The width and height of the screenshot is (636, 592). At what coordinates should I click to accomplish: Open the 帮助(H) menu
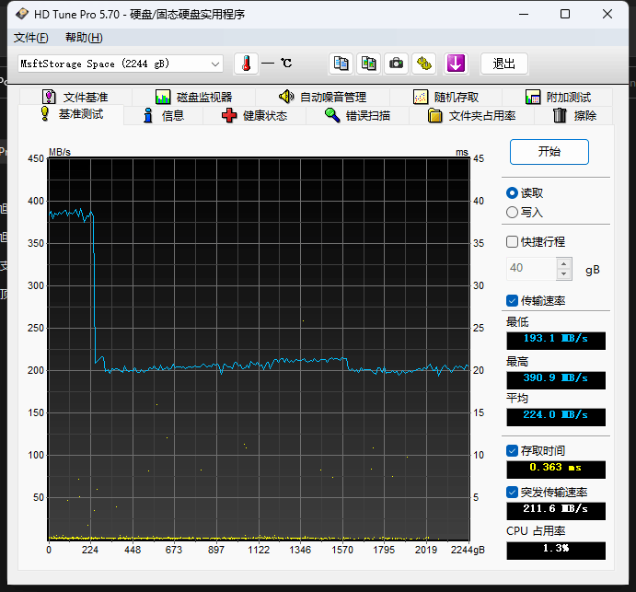84,38
